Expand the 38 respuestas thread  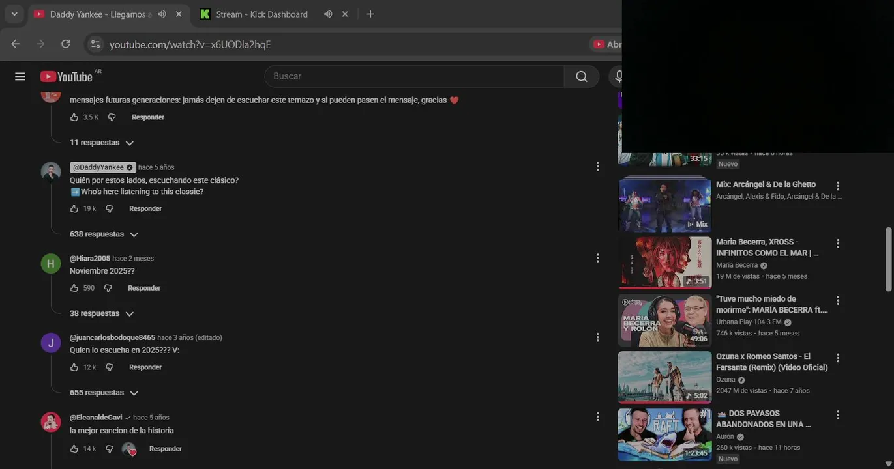[x=102, y=314]
